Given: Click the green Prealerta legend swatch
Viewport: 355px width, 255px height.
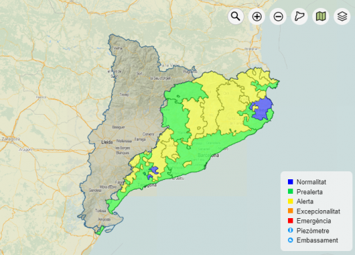Looking at the screenshot, I should click(291, 192).
